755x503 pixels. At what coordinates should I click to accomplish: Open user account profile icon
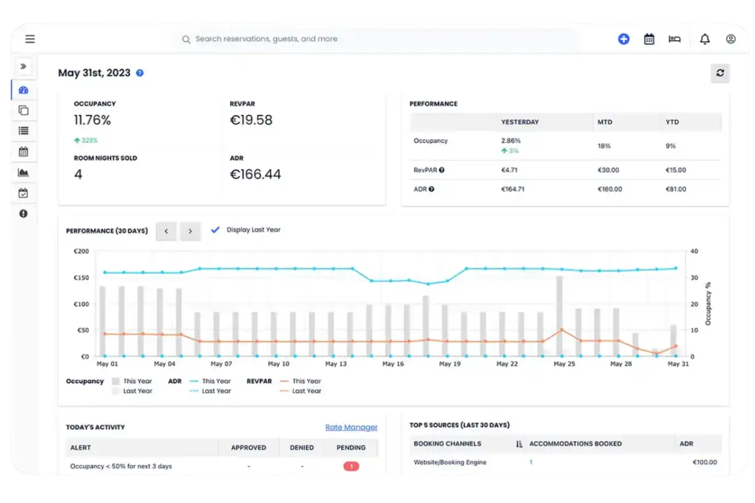[731, 39]
